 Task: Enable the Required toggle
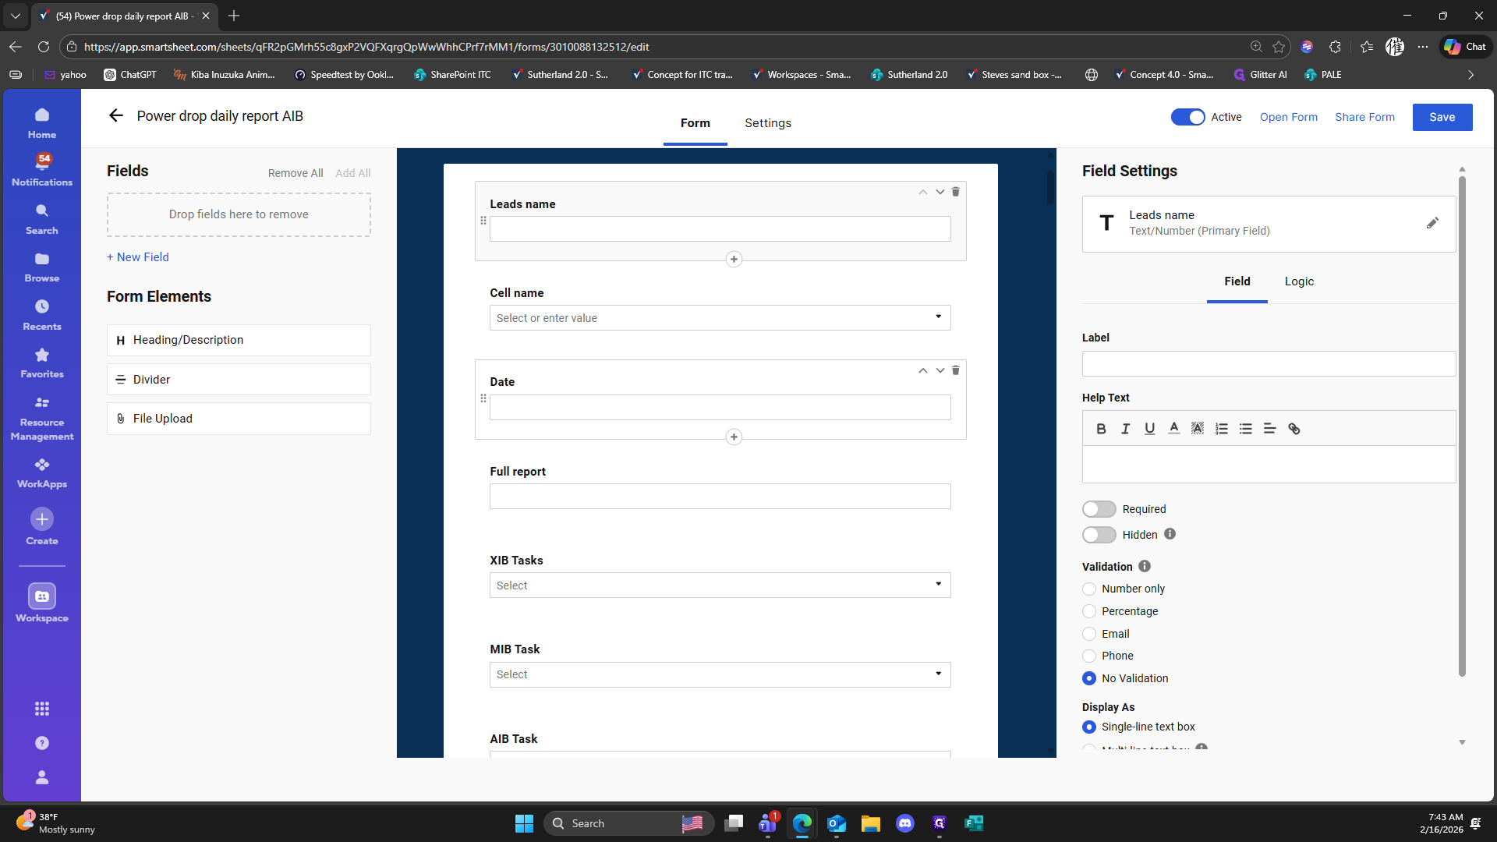[1099, 509]
